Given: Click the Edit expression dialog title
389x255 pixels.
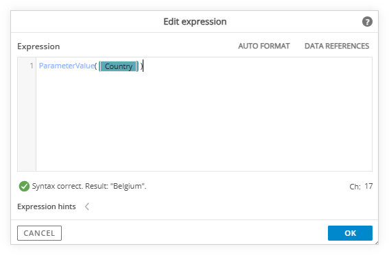Looking at the screenshot, I should coord(195,22).
